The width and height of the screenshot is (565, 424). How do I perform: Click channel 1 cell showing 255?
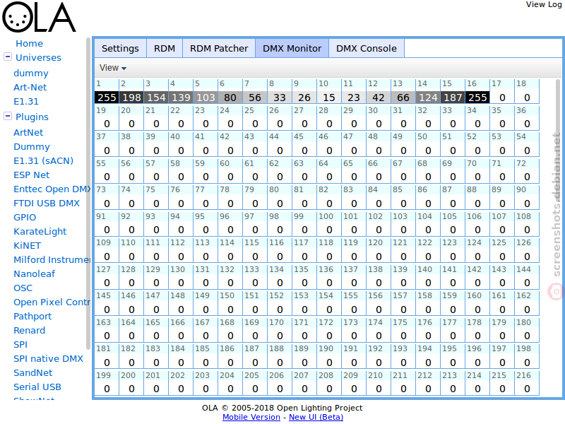[x=107, y=91]
